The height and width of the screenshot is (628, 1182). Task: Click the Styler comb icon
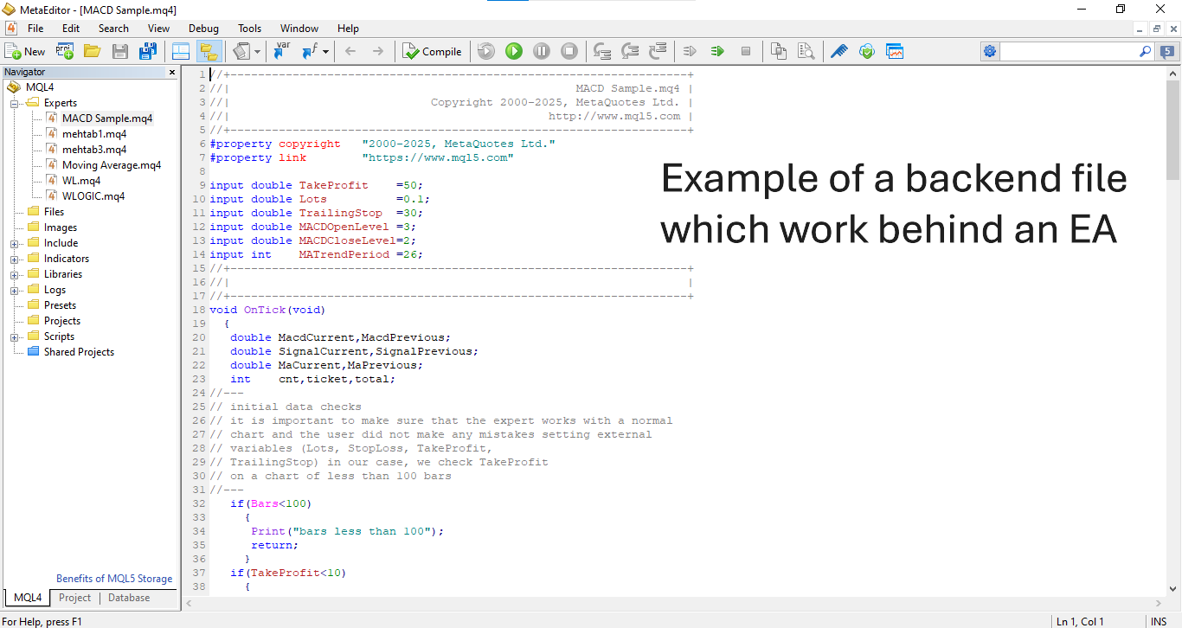pos(838,51)
